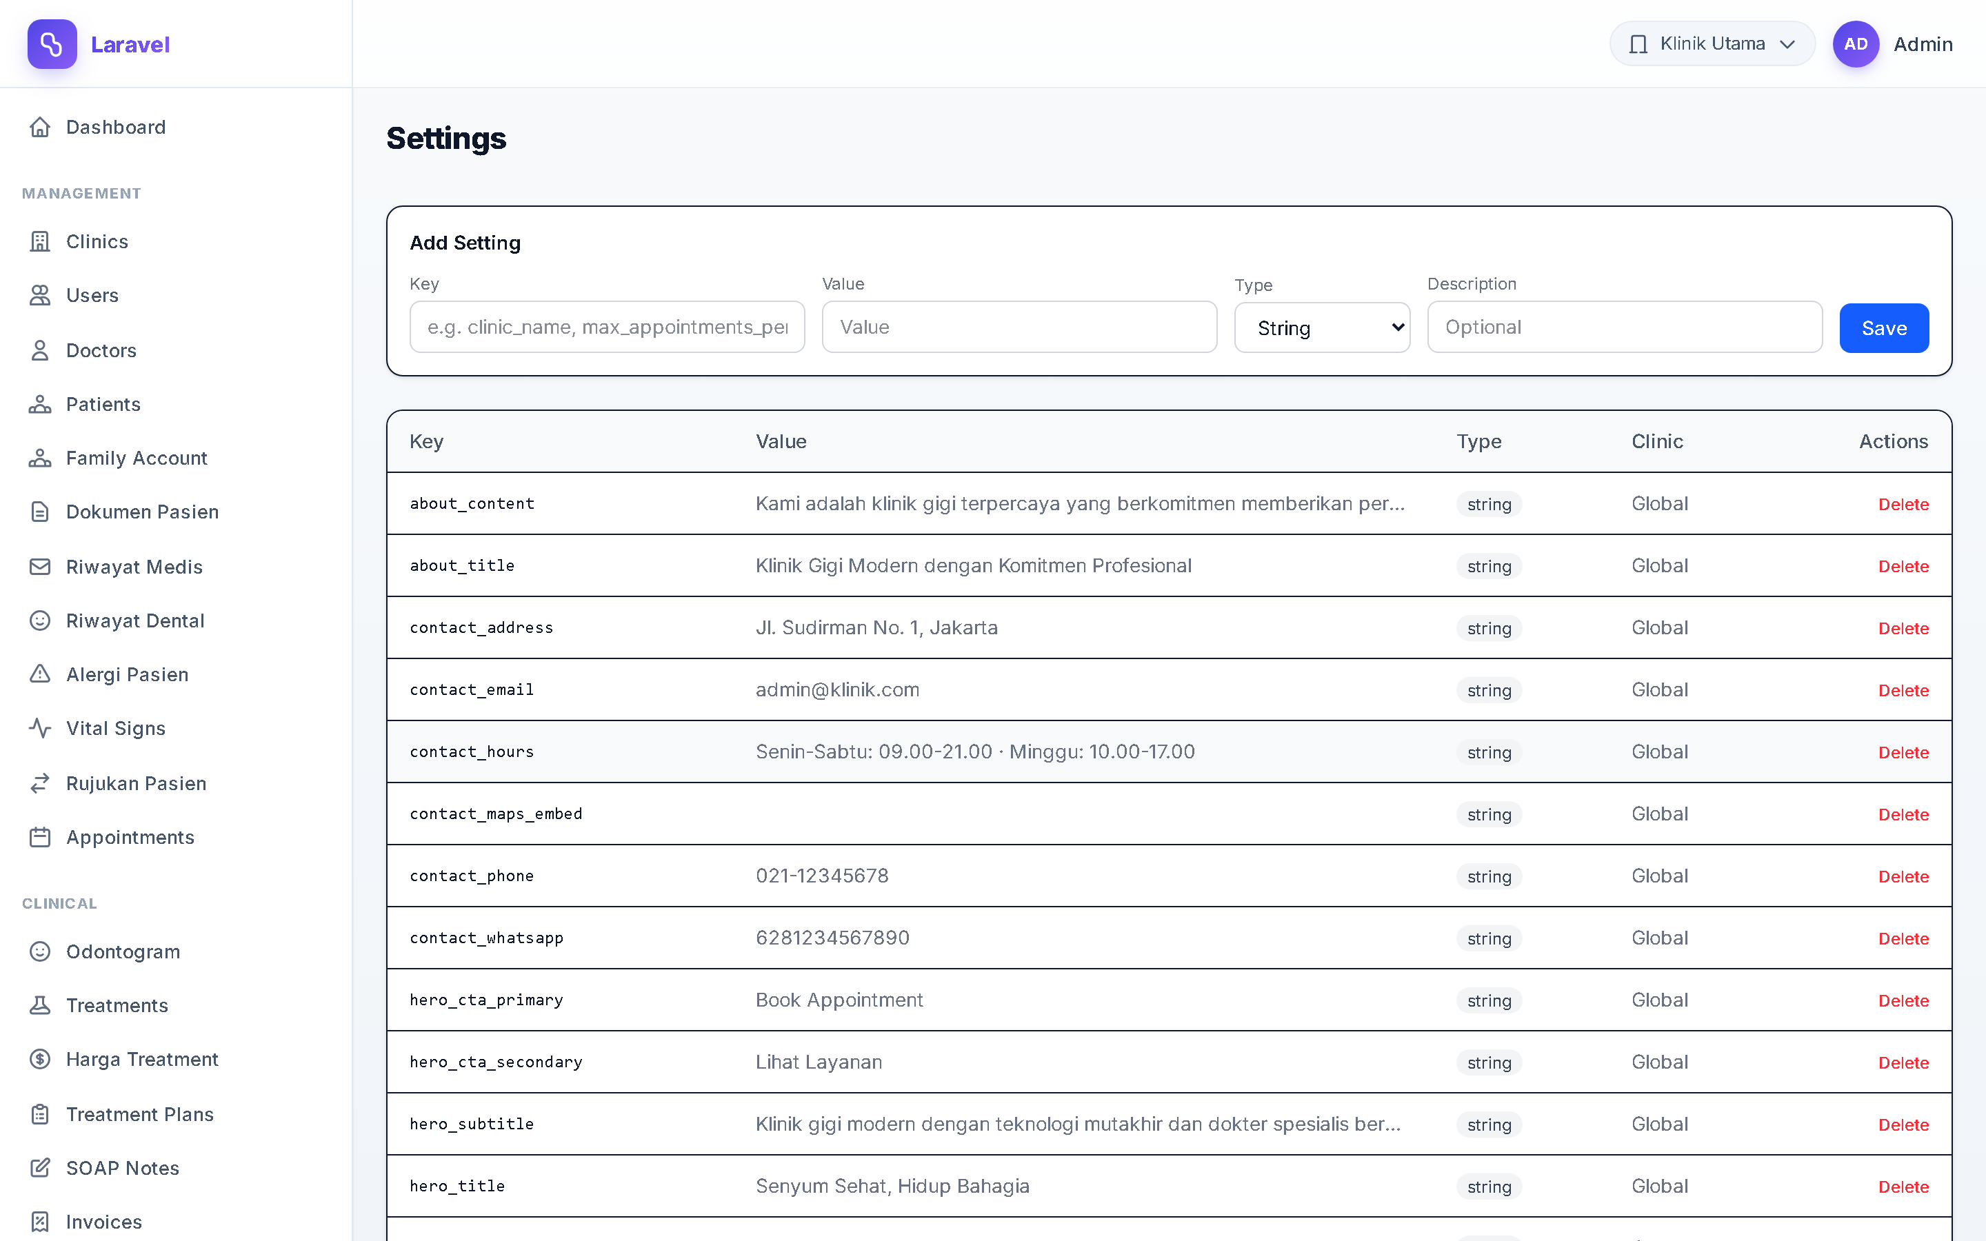
Task: Click the blue Save button
Action: click(1883, 328)
